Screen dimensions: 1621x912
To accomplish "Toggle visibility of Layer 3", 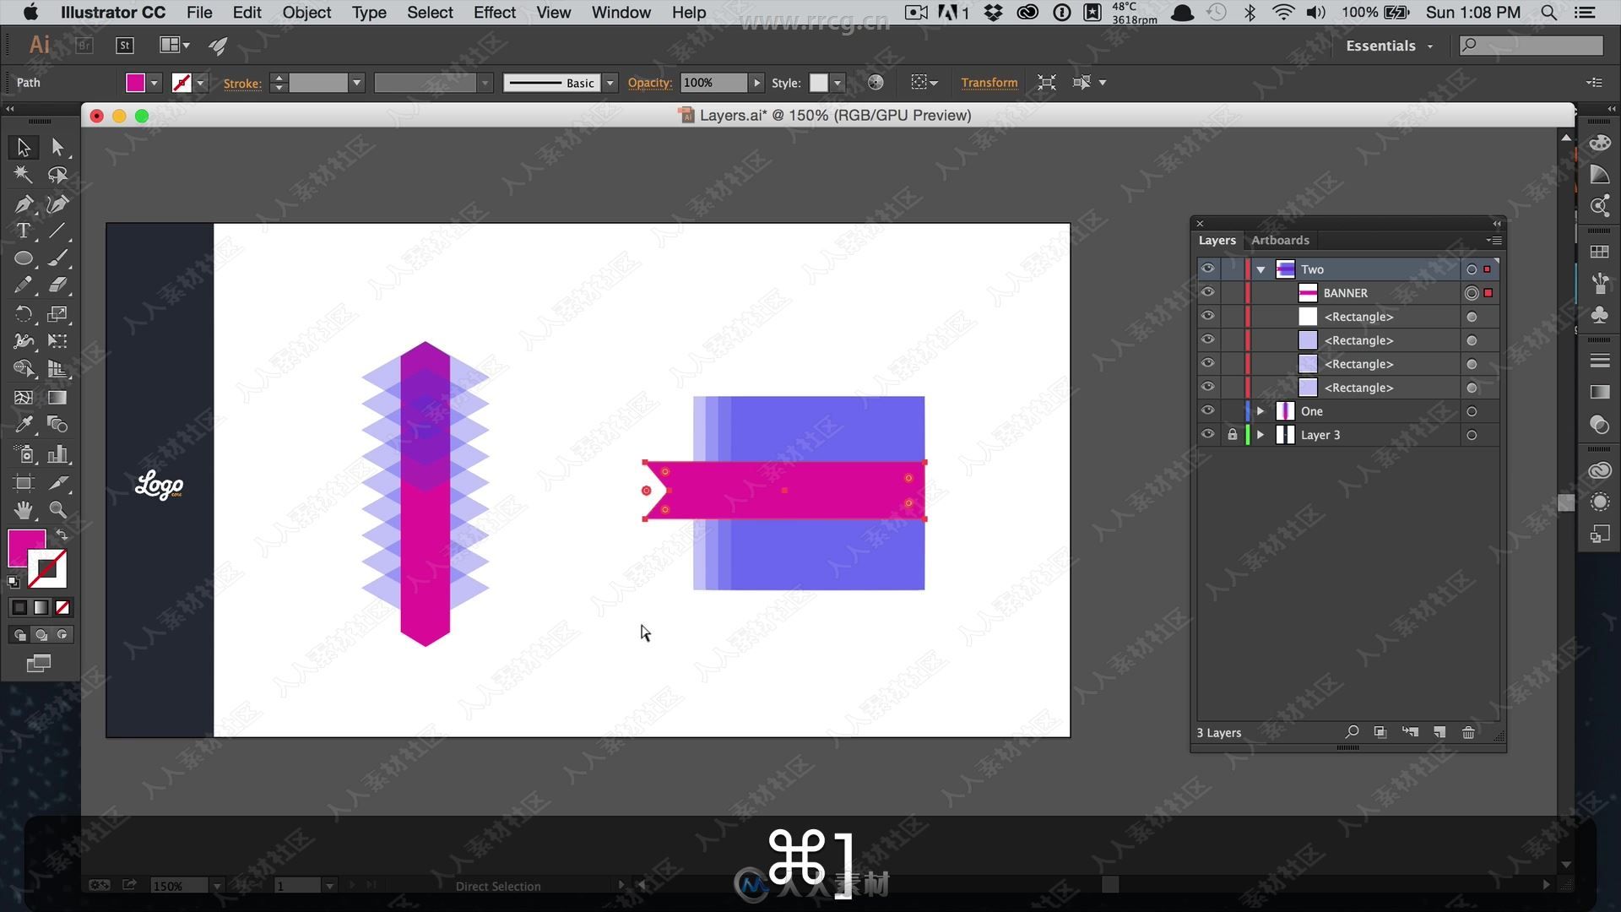I will [x=1208, y=434].
